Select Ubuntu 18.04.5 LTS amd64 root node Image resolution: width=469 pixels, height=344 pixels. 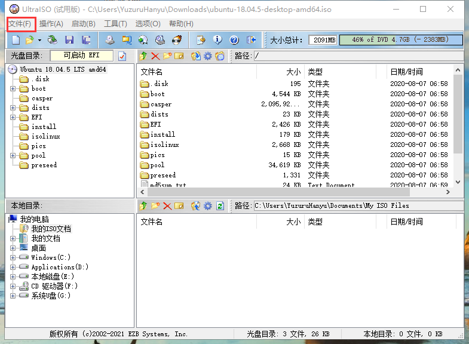[63, 69]
